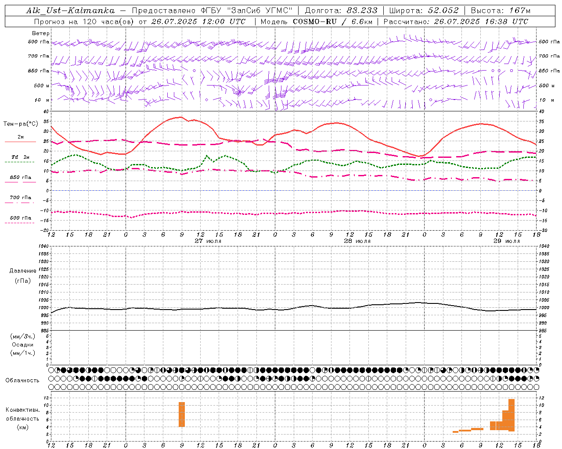
Task: Click the Тем-ра(°C) panel label
Action: tap(20, 124)
